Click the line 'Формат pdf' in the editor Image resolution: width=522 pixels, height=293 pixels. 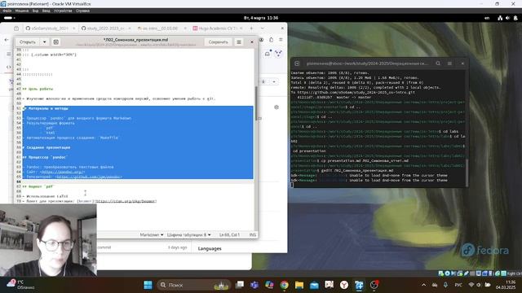(x=38, y=186)
